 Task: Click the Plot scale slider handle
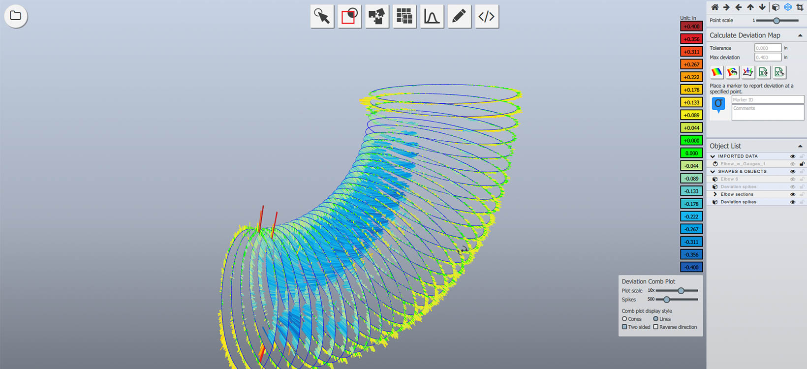click(x=681, y=291)
